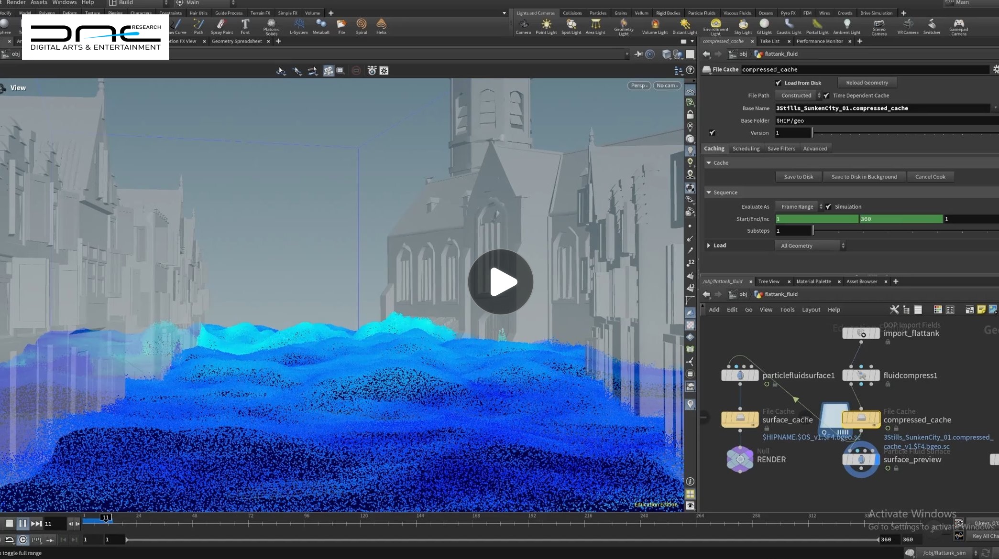Click the Base Folder input field
999x559 pixels.
(x=887, y=120)
